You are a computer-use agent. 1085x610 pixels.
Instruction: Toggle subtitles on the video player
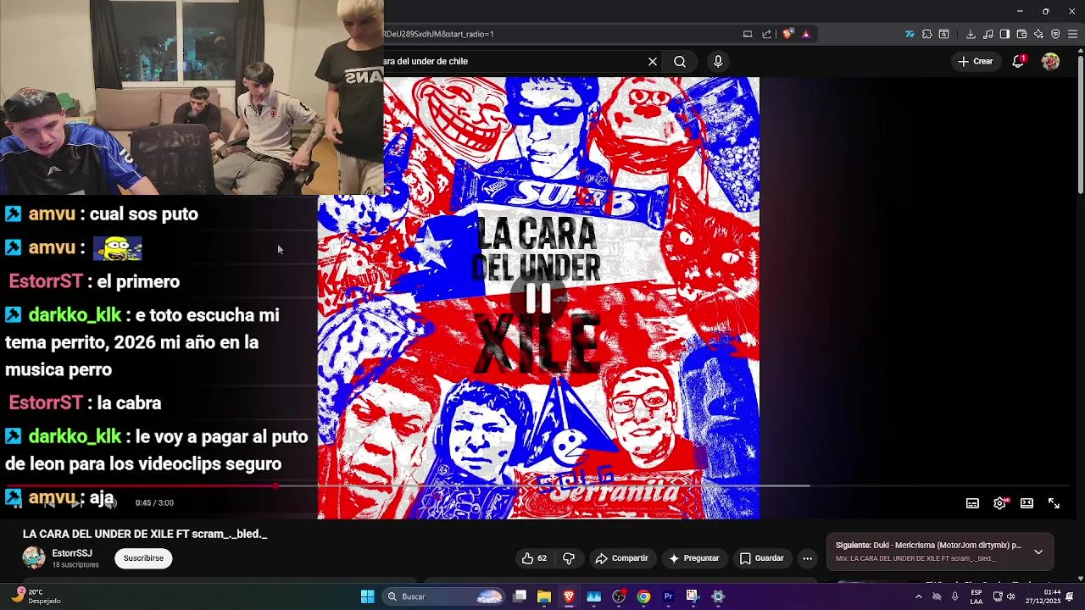pyautogui.click(x=972, y=503)
